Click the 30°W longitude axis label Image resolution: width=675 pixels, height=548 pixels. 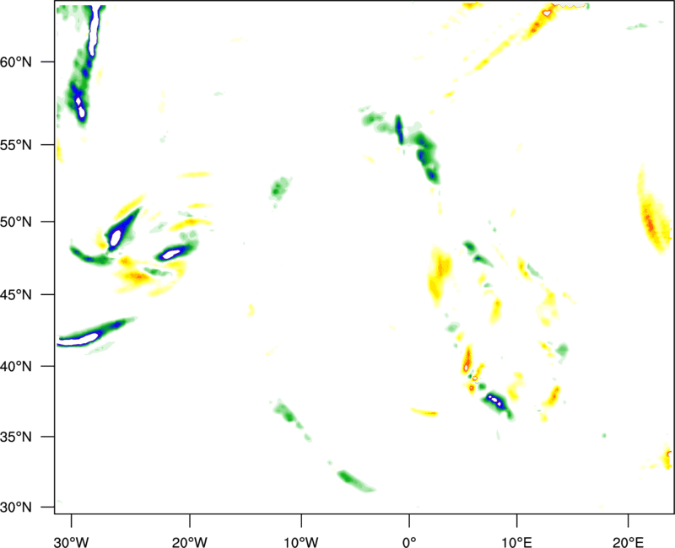point(71,542)
